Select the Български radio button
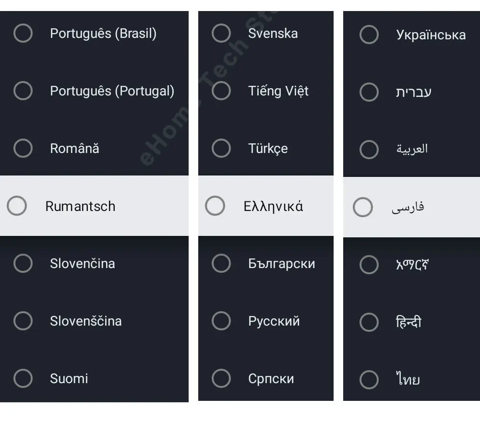 [221, 263]
